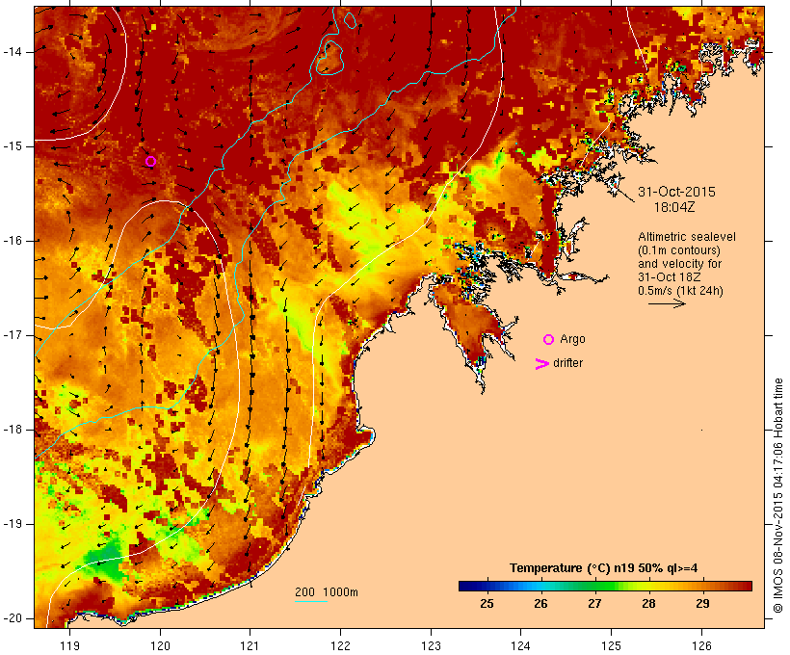Click the longitude label 123
Image resolution: width=790 pixels, height=655 pixels.
point(431,646)
